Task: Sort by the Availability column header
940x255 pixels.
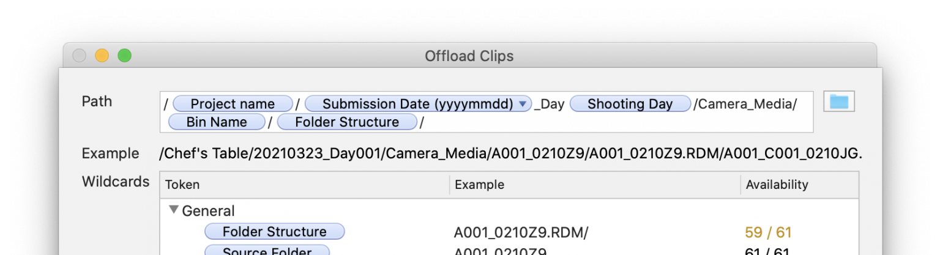Action: (x=777, y=185)
